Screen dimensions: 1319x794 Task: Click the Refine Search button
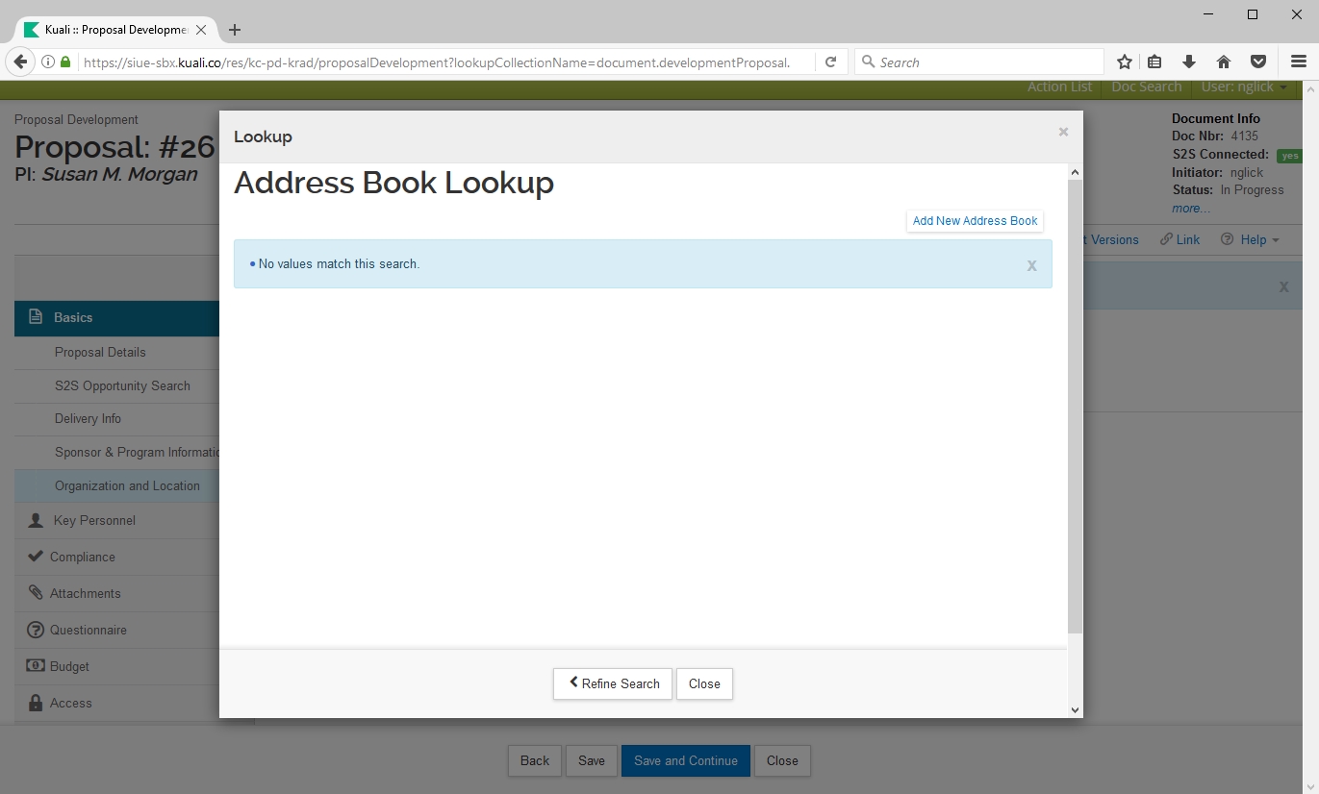tap(612, 683)
